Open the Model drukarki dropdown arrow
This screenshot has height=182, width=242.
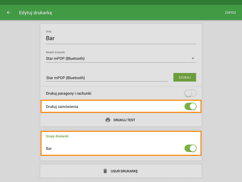pyautogui.click(x=193, y=59)
